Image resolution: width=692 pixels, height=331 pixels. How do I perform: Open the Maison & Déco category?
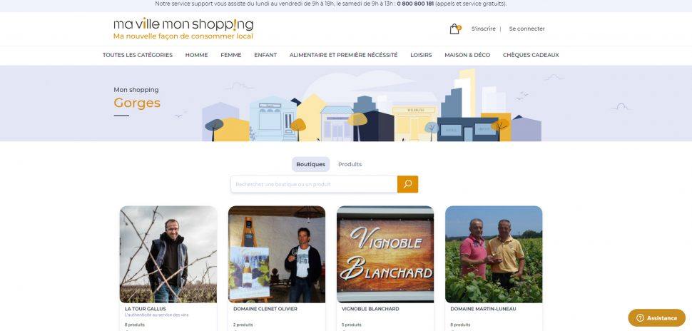coord(467,55)
